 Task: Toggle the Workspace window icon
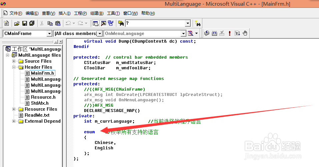point(95,23)
